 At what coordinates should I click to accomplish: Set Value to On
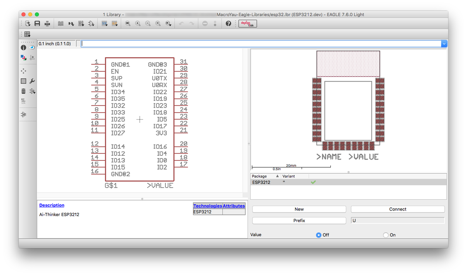pos(386,235)
